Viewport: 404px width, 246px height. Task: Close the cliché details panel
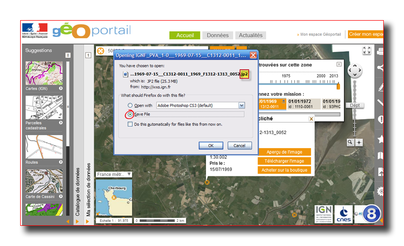coord(311,118)
